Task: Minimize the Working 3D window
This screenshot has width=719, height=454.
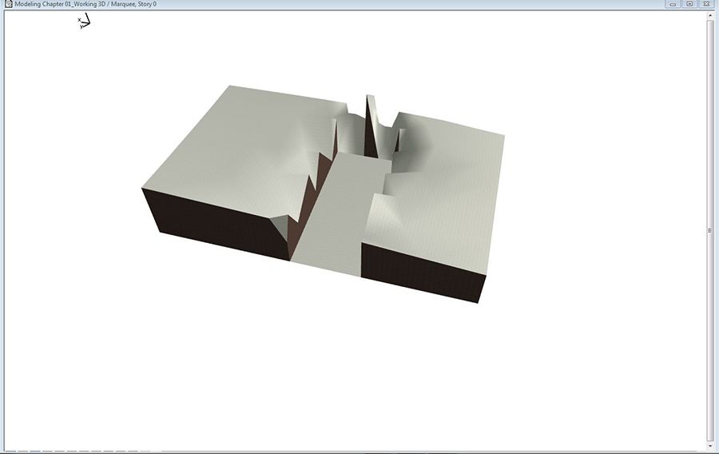Action: point(673,4)
